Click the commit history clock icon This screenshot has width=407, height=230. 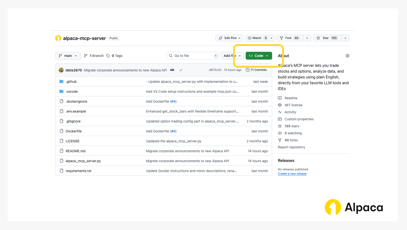tap(248, 70)
